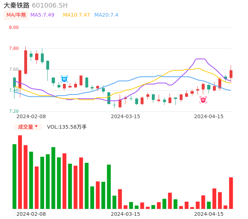Viewport: 248px width, 219px height.
Task: Click the 2024-03-15 date on price chart
Action: (125, 116)
